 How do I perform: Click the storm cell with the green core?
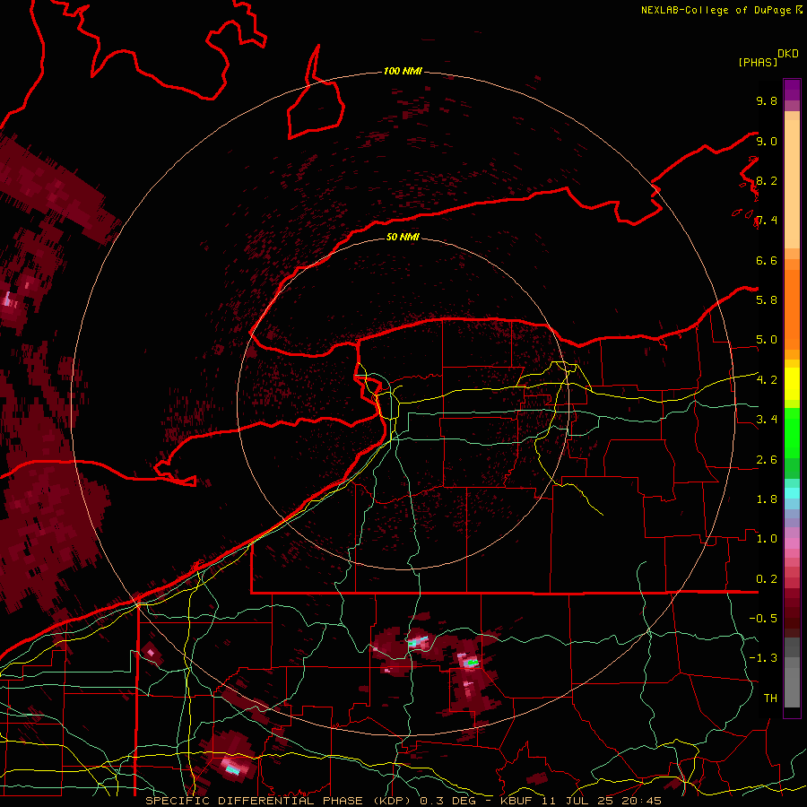pos(472,663)
